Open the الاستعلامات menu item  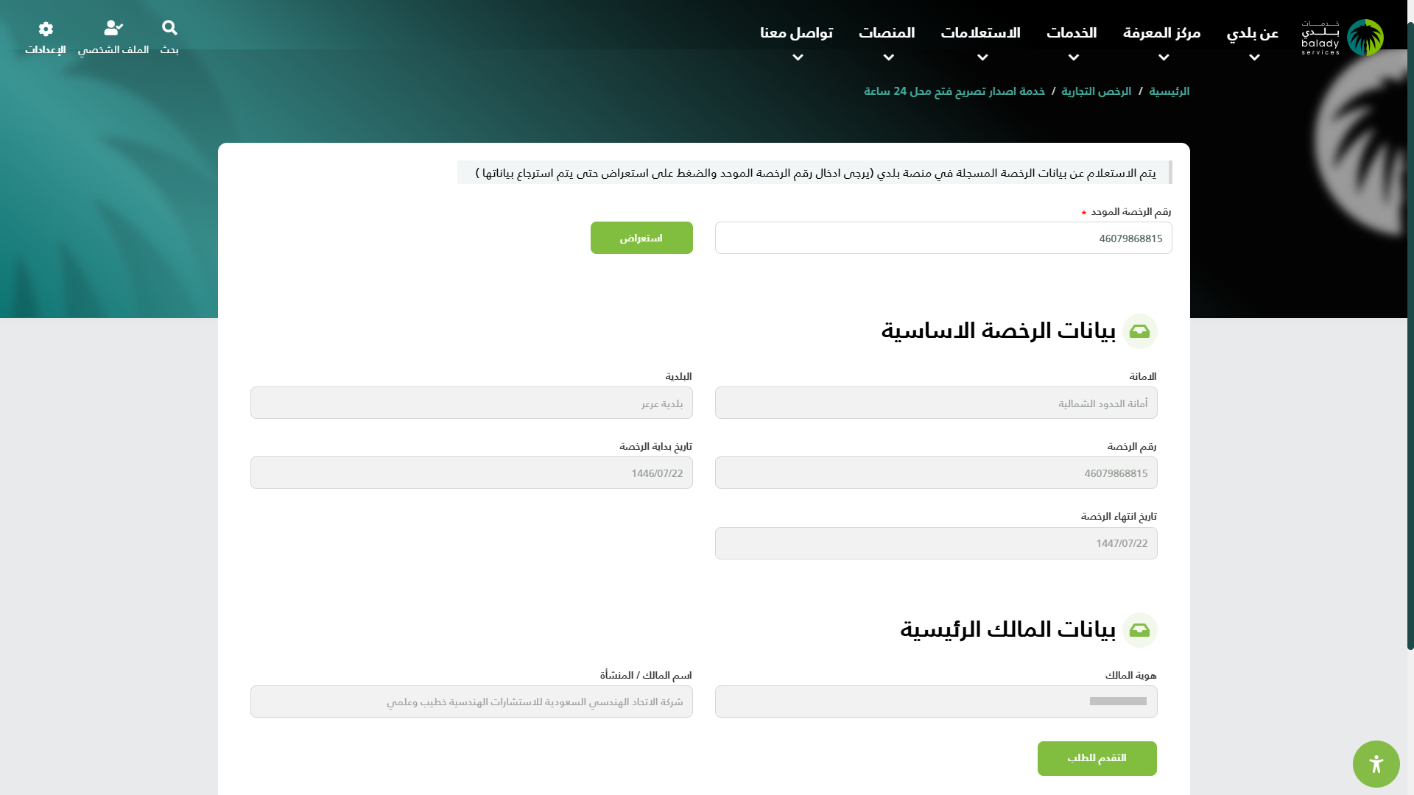click(x=980, y=33)
